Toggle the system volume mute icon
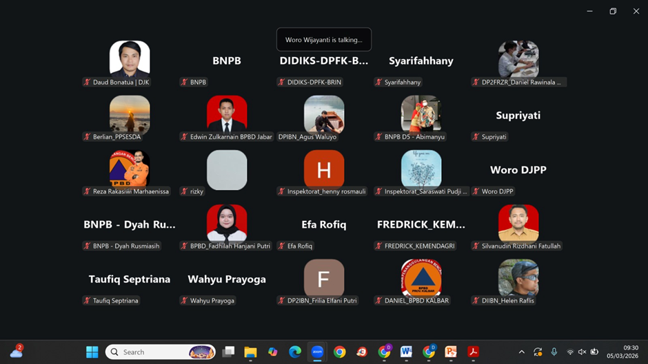 click(582, 352)
